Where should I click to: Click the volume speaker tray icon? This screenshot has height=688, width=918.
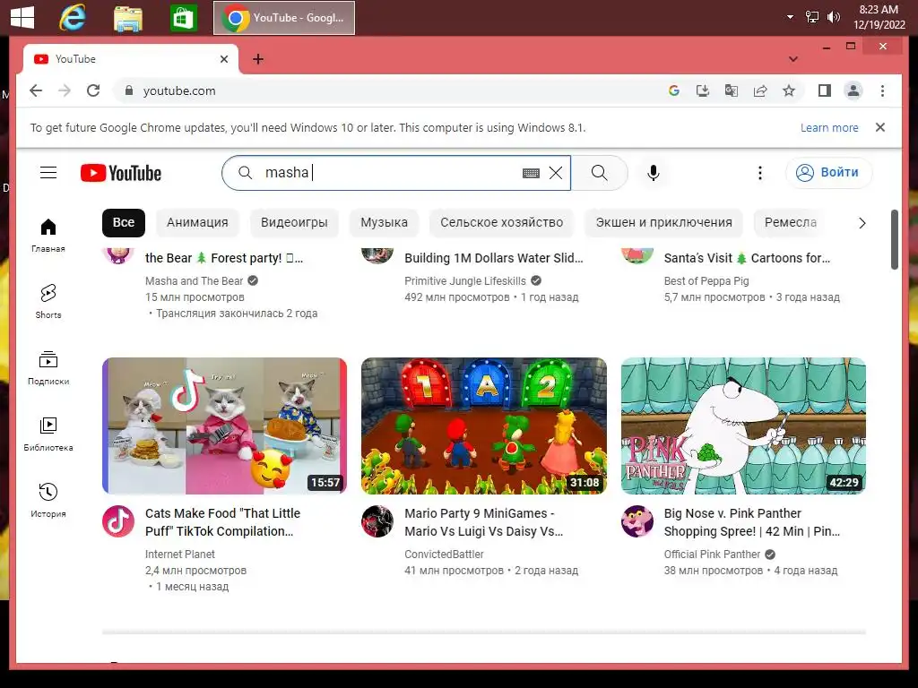pos(833,17)
